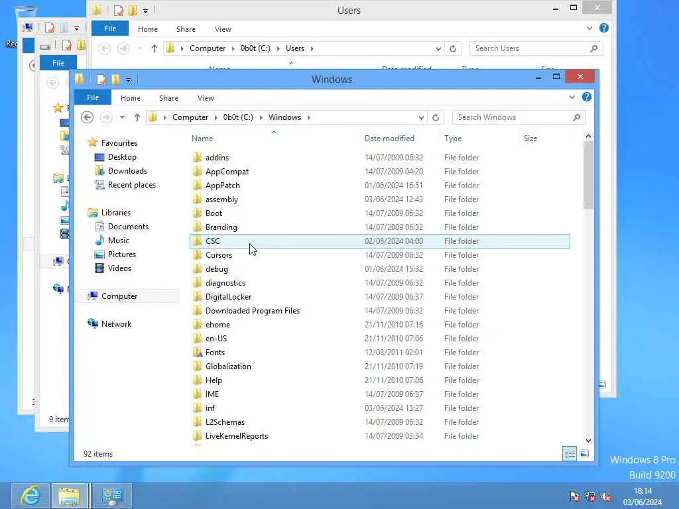Screen dimensions: 679x509
Task: Expand address bar history dropdown in Users window
Action: click(x=438, y=48)
